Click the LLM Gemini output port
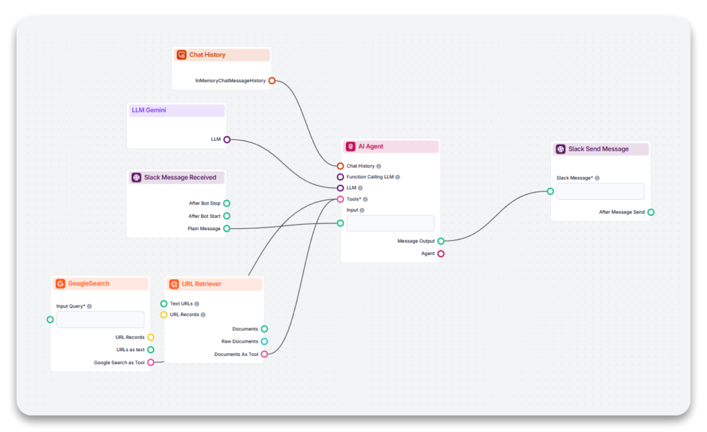The width and height of the screenshot is (707, 432). point(227,140)
